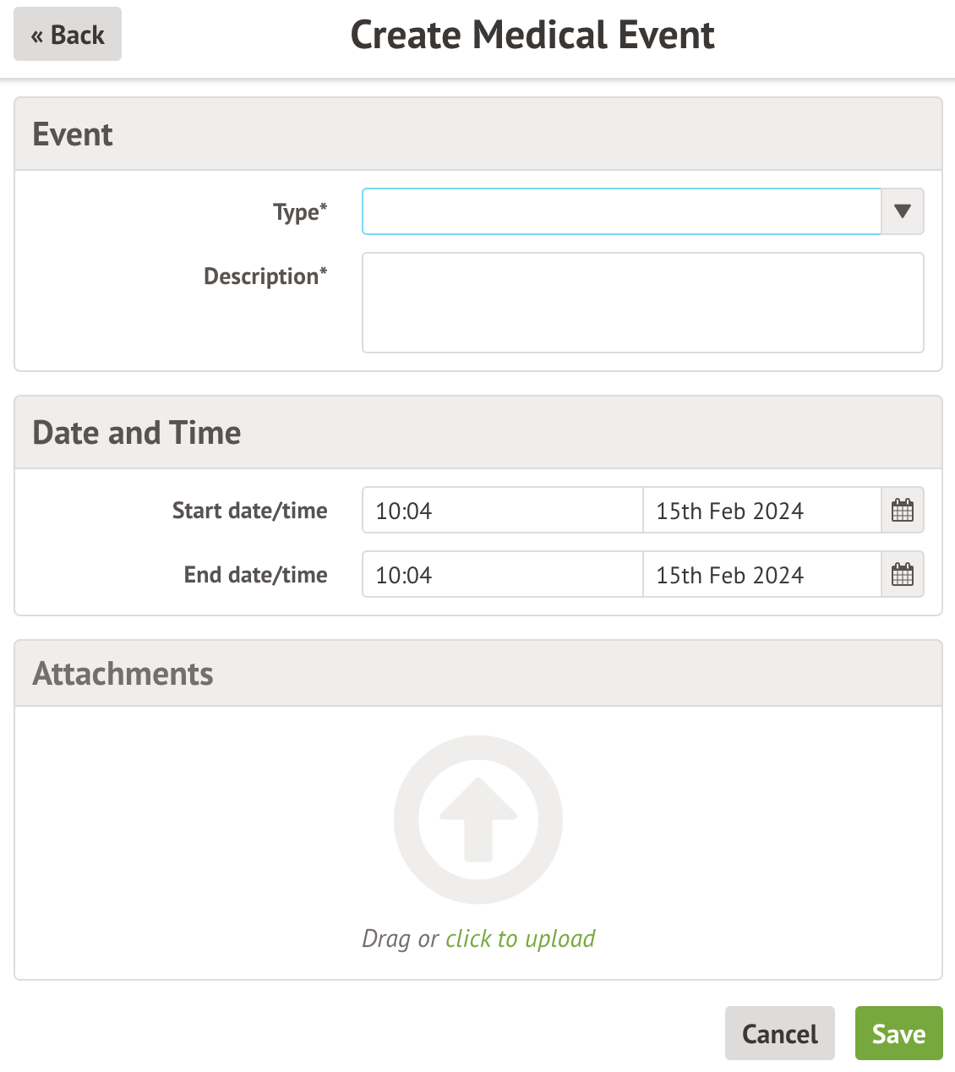Select the start time field showing 10:04
The height and width of the screenshot is (1072, 955).
pos(502,510)
